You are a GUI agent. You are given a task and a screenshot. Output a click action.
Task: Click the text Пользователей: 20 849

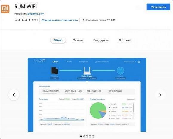pyautogui.click(x=101, y=20)
